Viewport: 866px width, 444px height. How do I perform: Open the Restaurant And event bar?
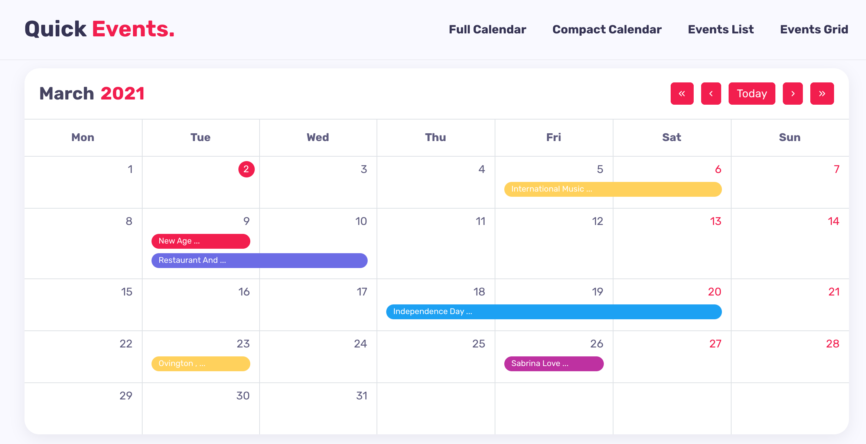coord(259,261)
